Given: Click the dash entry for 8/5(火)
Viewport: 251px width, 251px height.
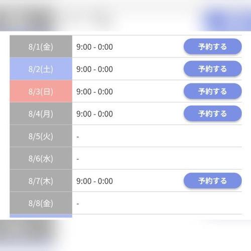Looking at the screenshot, I should point(78,137).
